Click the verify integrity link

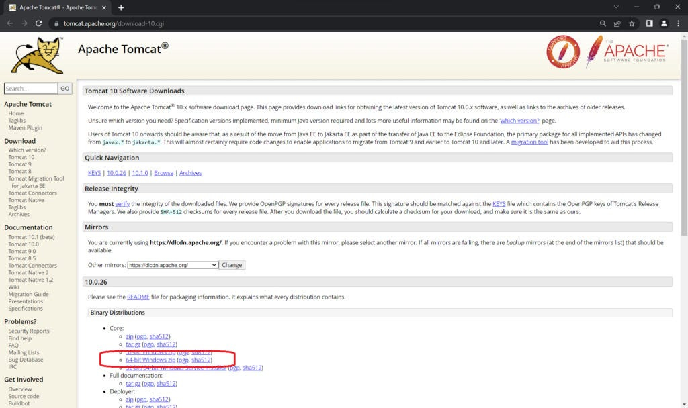pyautogui.click(x=122, y=204)
